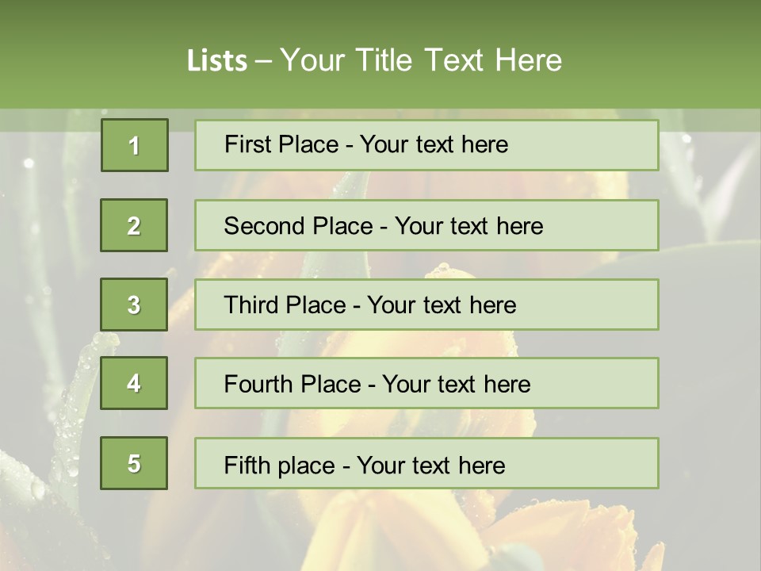This screenshot has width=761, height=571.
Task: Click 'Your Title Text Here' in the title
Action: pos(421,61)
